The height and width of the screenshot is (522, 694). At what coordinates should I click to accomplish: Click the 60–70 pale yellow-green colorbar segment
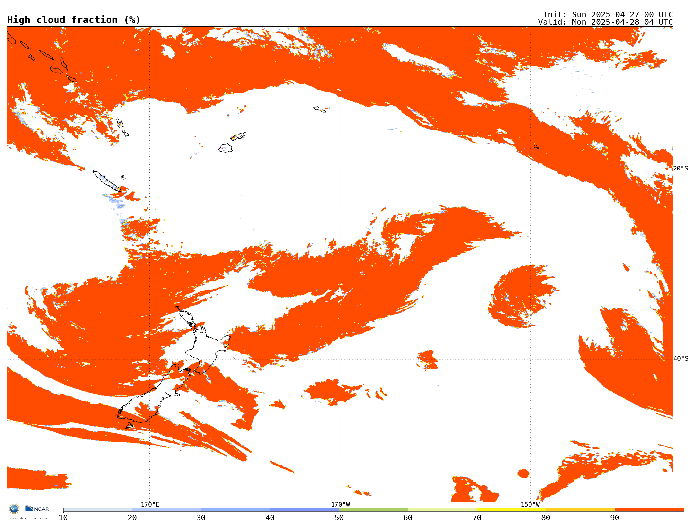(x=442, y=510)
